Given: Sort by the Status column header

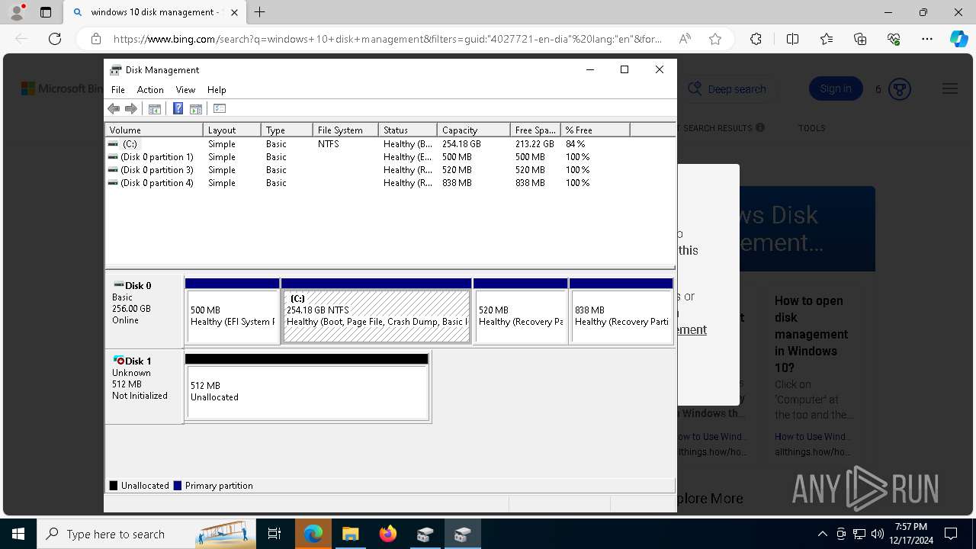Looking at the screenshot, I should (x=408, y=130).
